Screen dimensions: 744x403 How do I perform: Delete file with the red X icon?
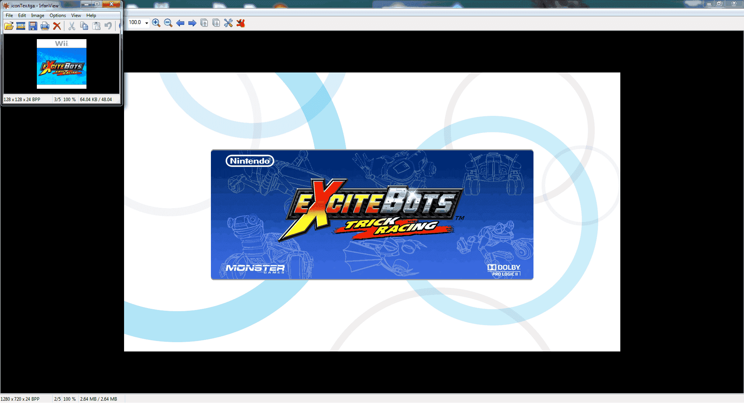click(x=57, y=26)
